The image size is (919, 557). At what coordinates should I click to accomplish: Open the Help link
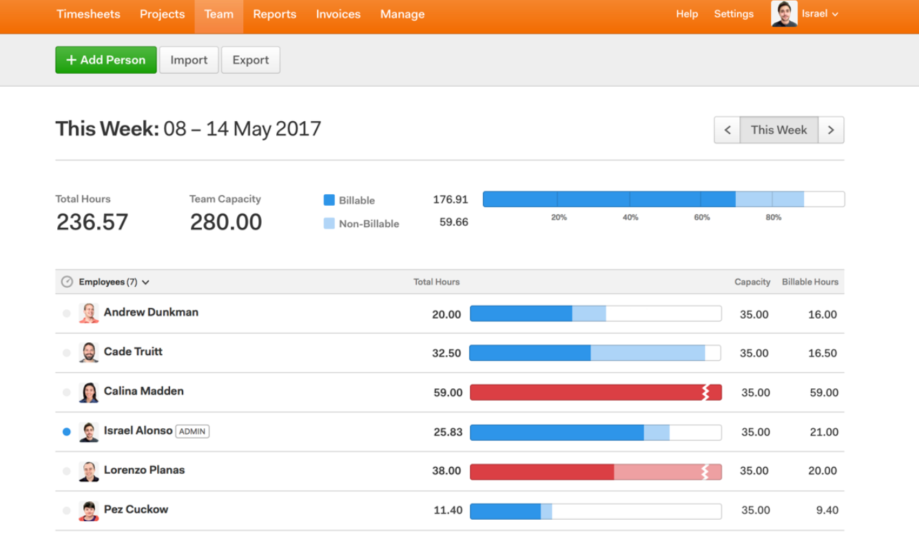687,14
